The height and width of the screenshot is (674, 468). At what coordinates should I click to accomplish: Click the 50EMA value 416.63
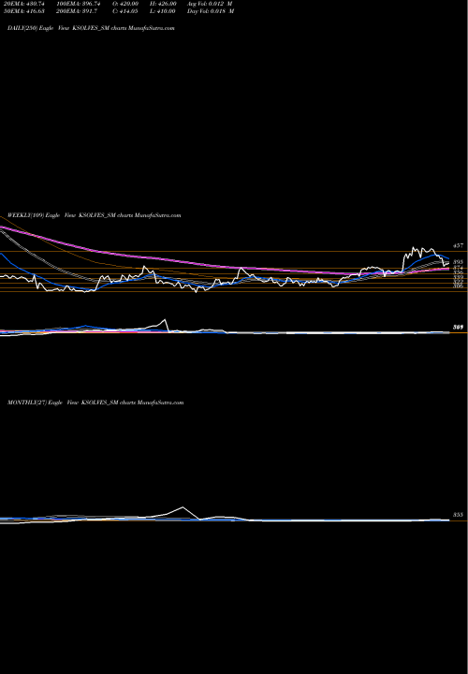point(24,11)
